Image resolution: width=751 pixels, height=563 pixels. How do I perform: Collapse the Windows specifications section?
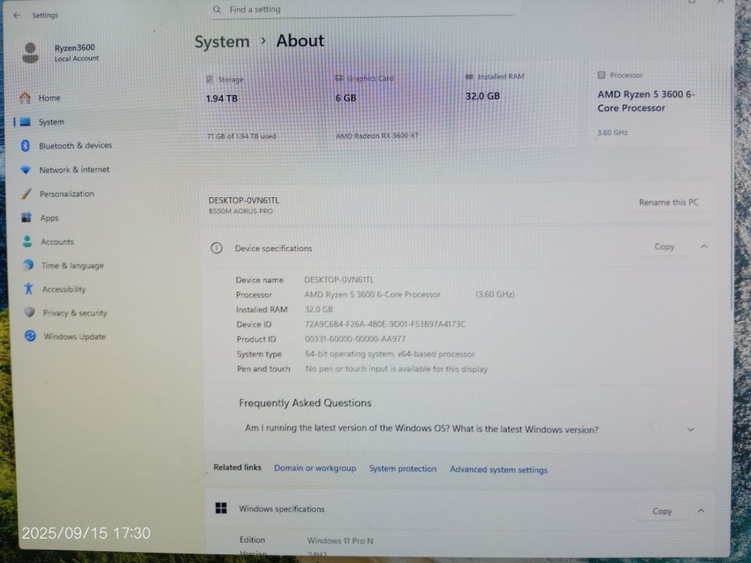(701, 511)
